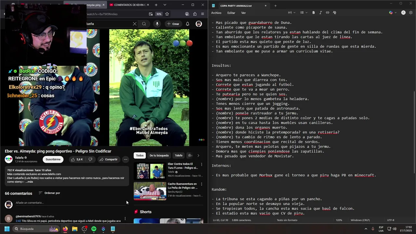Open Firefox account icon

187,14
